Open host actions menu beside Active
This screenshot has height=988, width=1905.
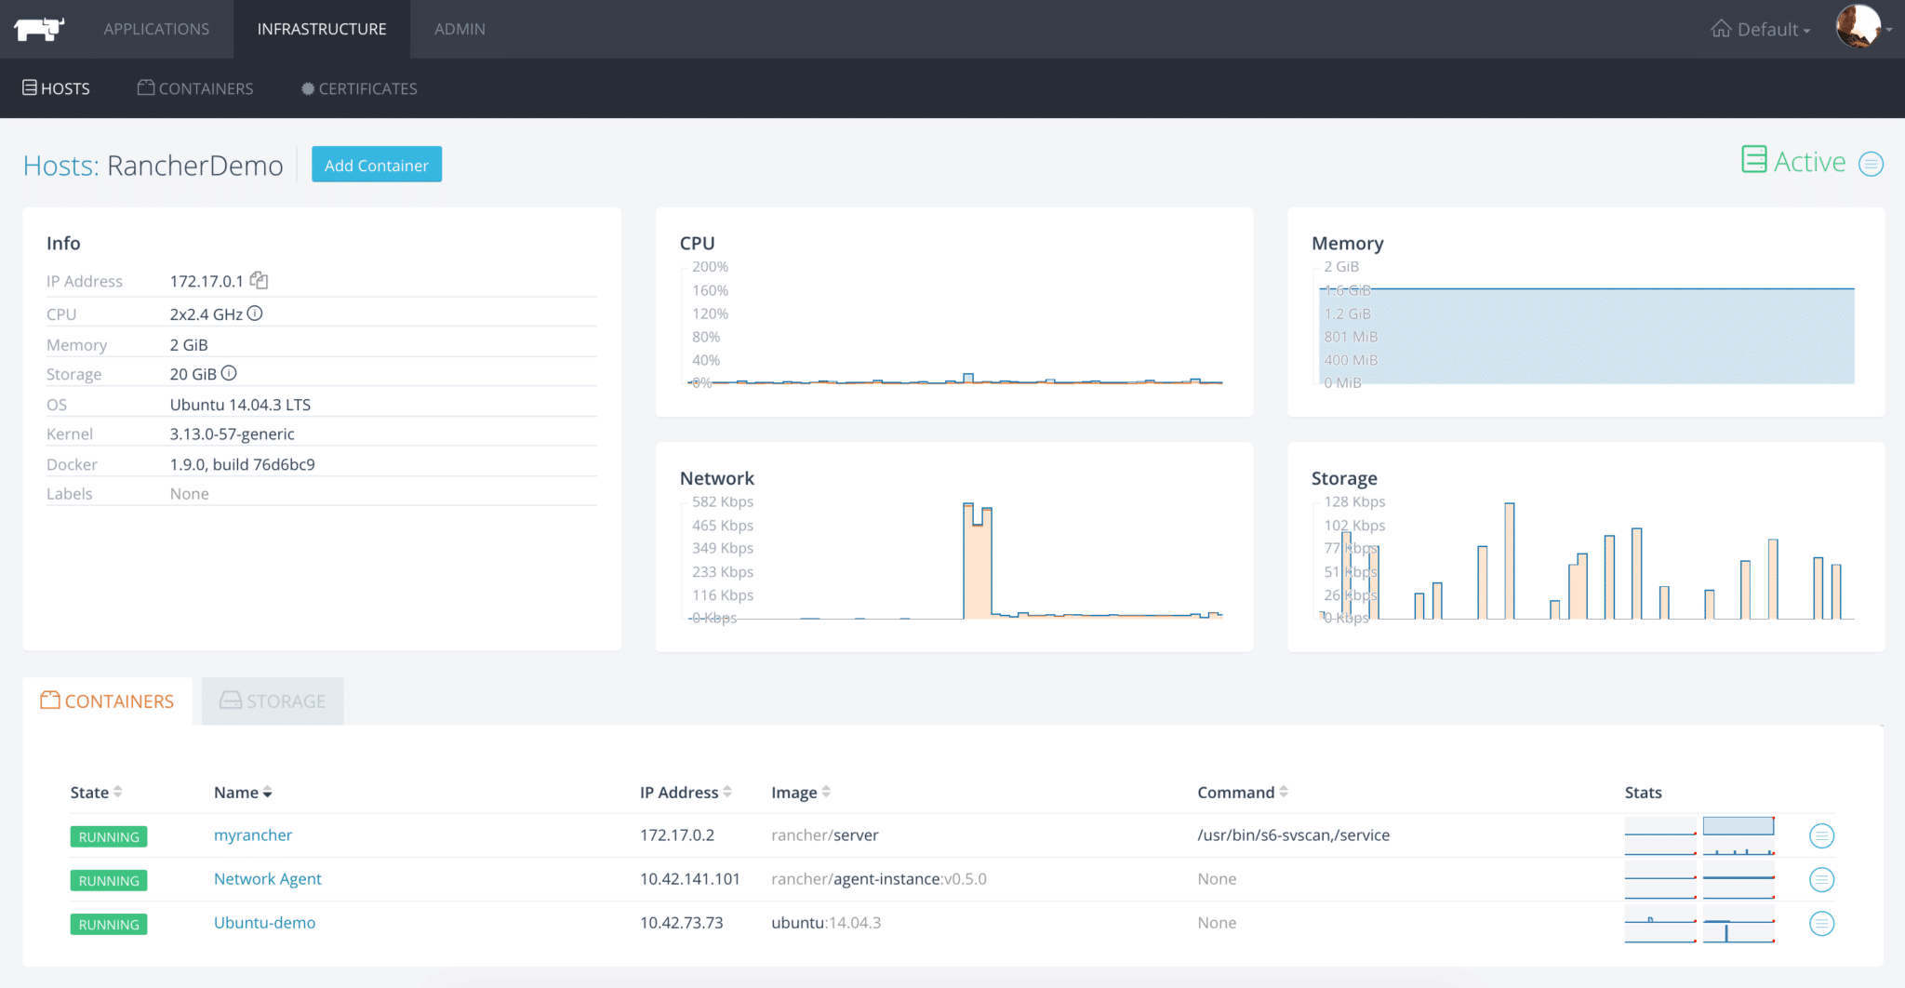point(1871,164)
